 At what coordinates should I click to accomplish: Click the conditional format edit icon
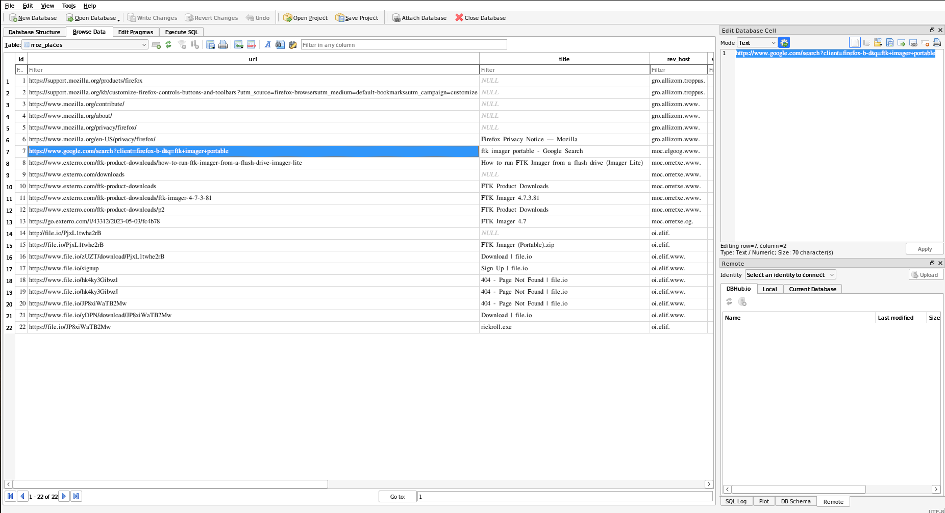(x=292, y=45)
